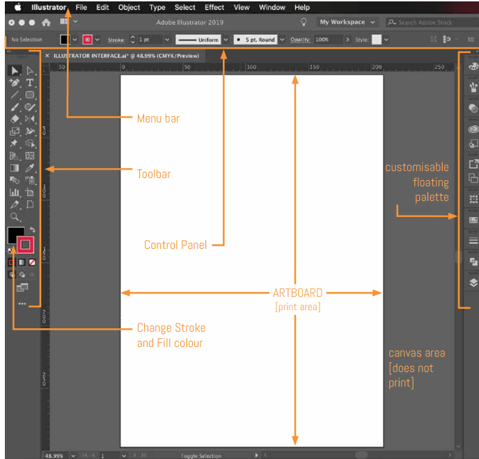Open the Window menu

click(272, 8)
